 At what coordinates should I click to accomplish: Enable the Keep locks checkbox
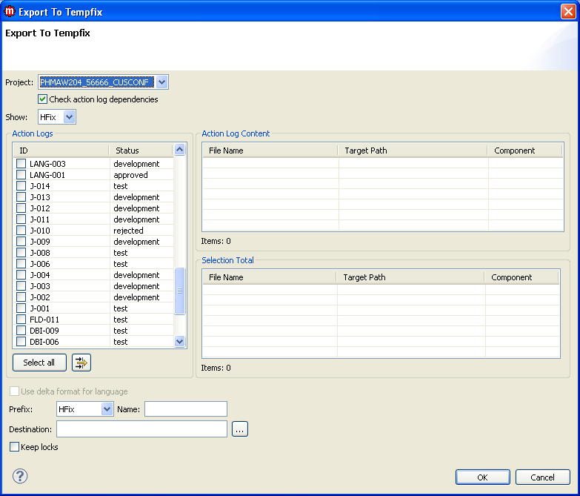[15, 447]
